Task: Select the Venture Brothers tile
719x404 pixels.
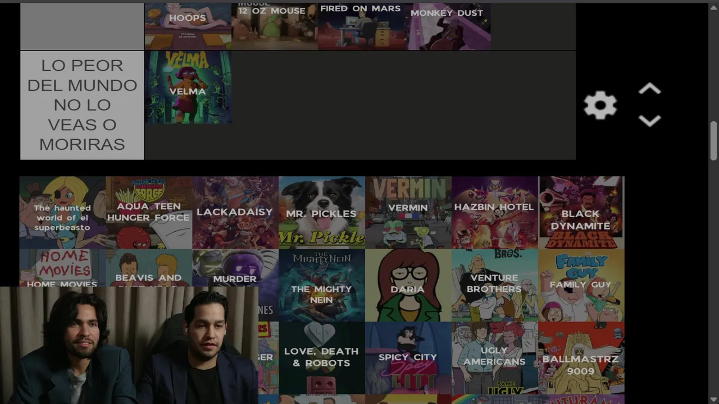Action: (495, 285)
